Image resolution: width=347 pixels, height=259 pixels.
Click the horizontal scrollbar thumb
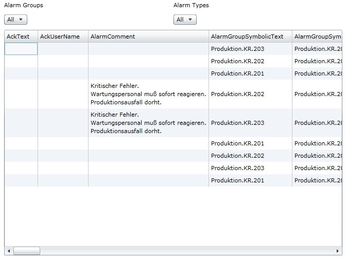(x=26, y=251)
